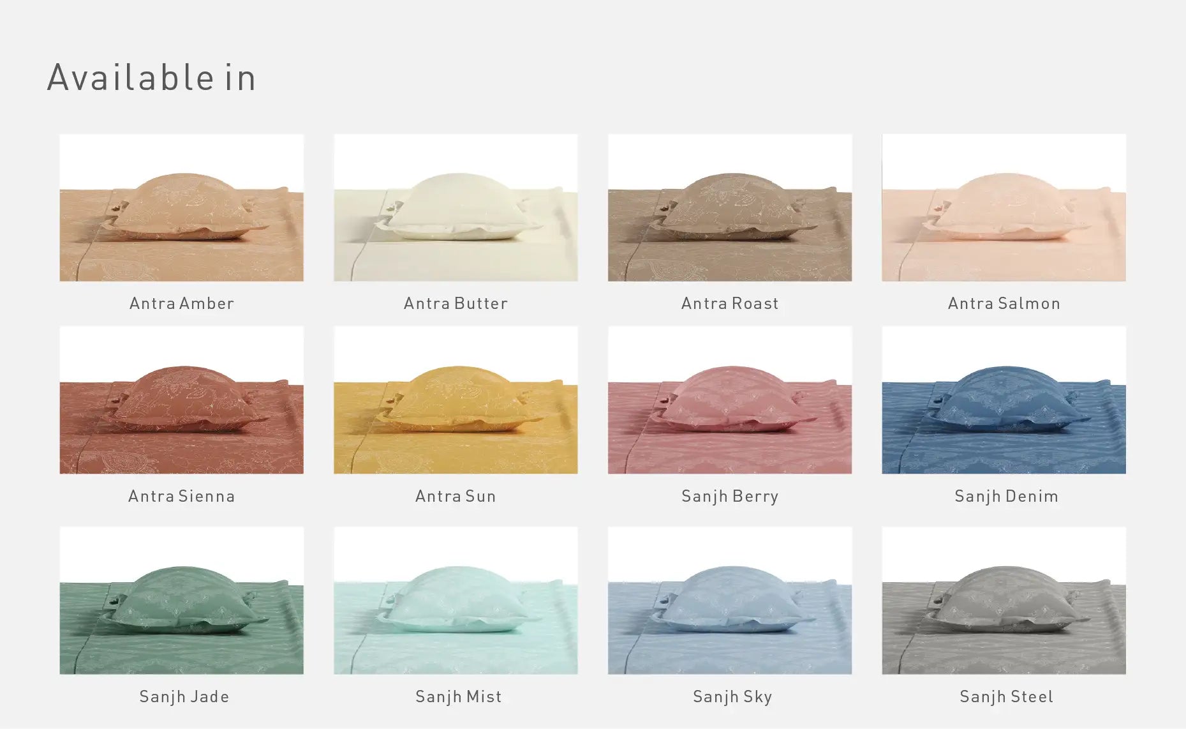Viewport: 1186px width, 729px height.
Task: Click the 'Antra Salmon' label text
Action: [x=1004, y=303]
